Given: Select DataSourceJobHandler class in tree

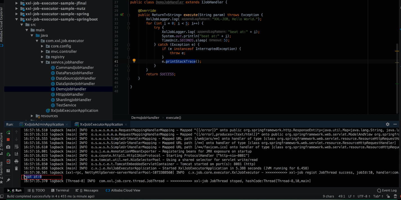Looking at the screenshot, I should (76, 78).
